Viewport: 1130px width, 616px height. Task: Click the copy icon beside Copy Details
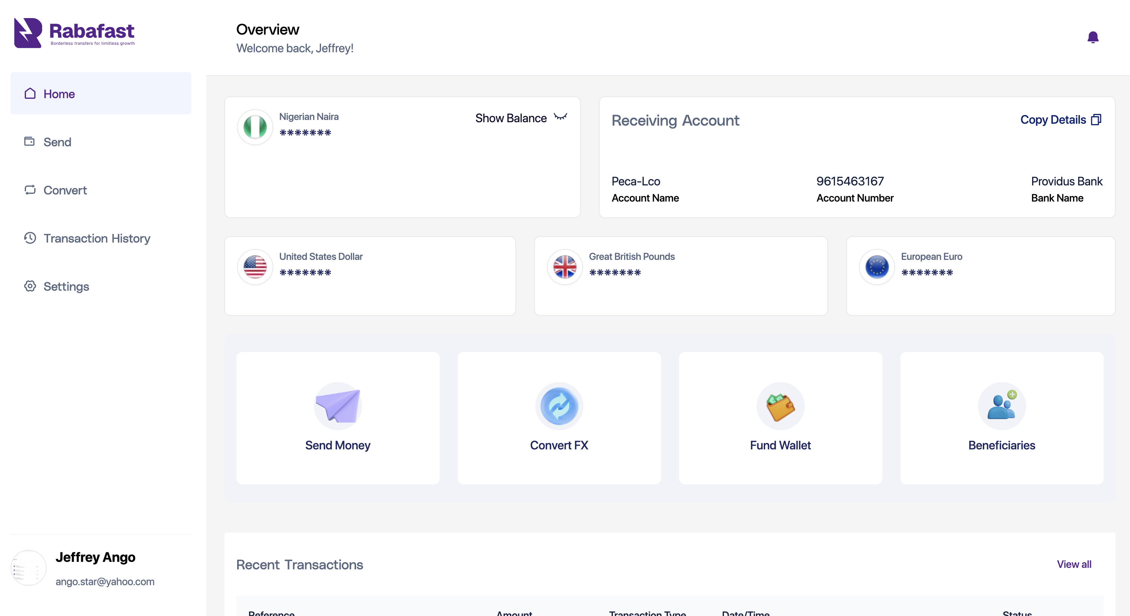(1096, 120)
